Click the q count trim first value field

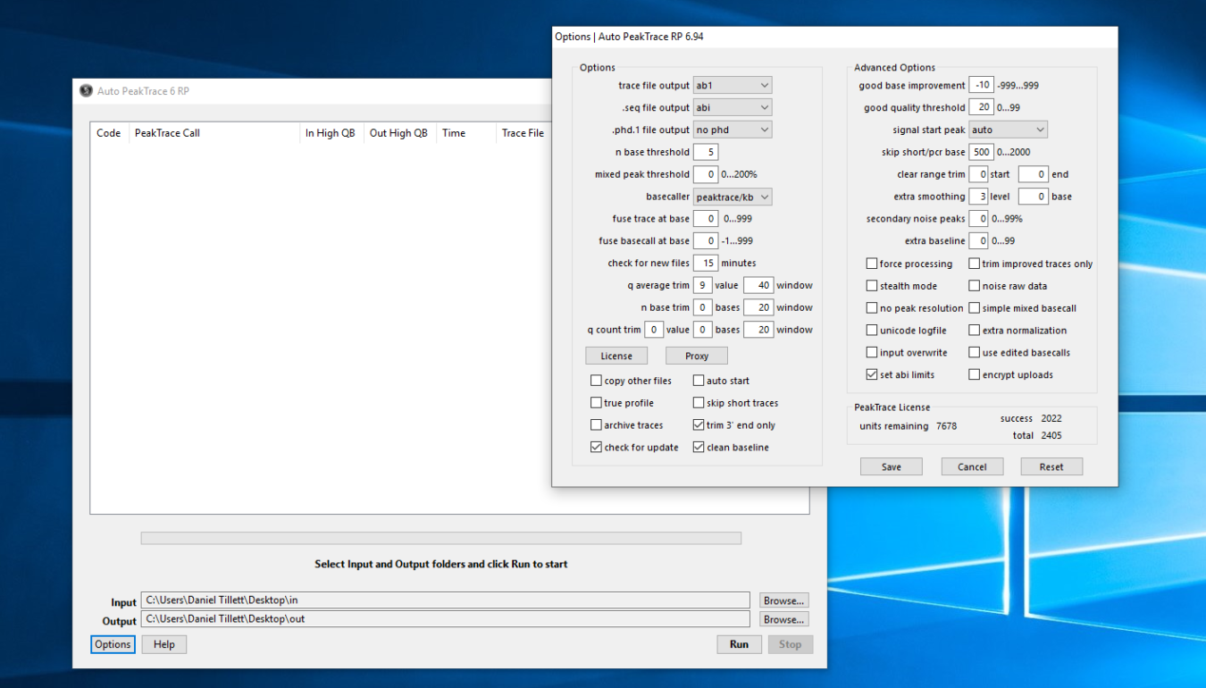[x=654, y=330]
